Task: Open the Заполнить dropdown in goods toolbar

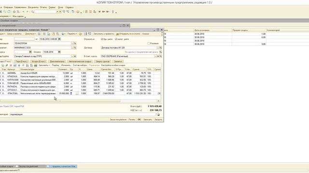Action: (44, 65)
